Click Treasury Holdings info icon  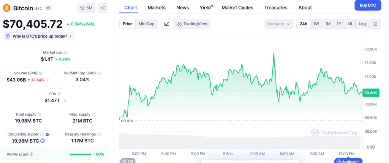[x=99, y=135]
